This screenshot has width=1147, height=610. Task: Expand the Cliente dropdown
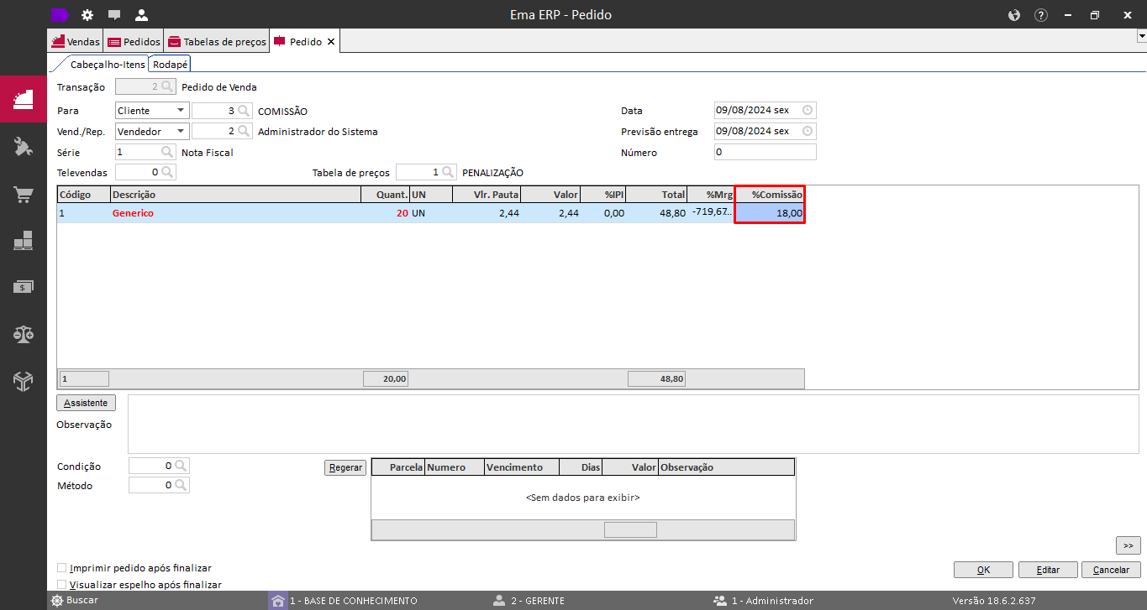click(x=182, y=110)
